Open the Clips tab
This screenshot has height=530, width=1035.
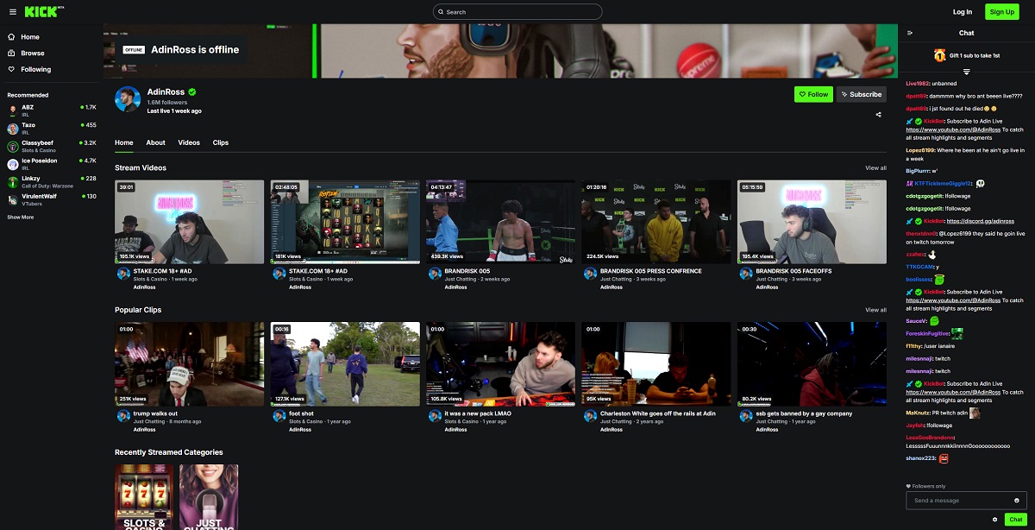coord(220,142)
